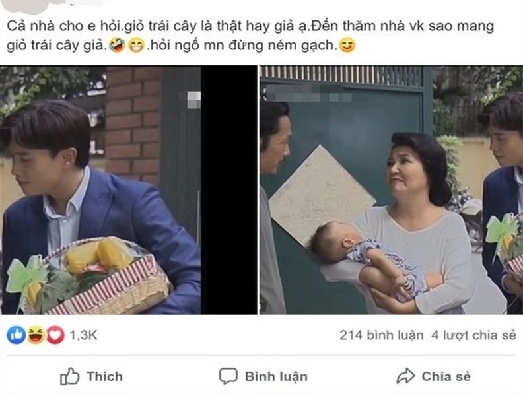Viewport: 523px width, 396px height.
Task: Click the share arrow icon
Action: [405, 376]
